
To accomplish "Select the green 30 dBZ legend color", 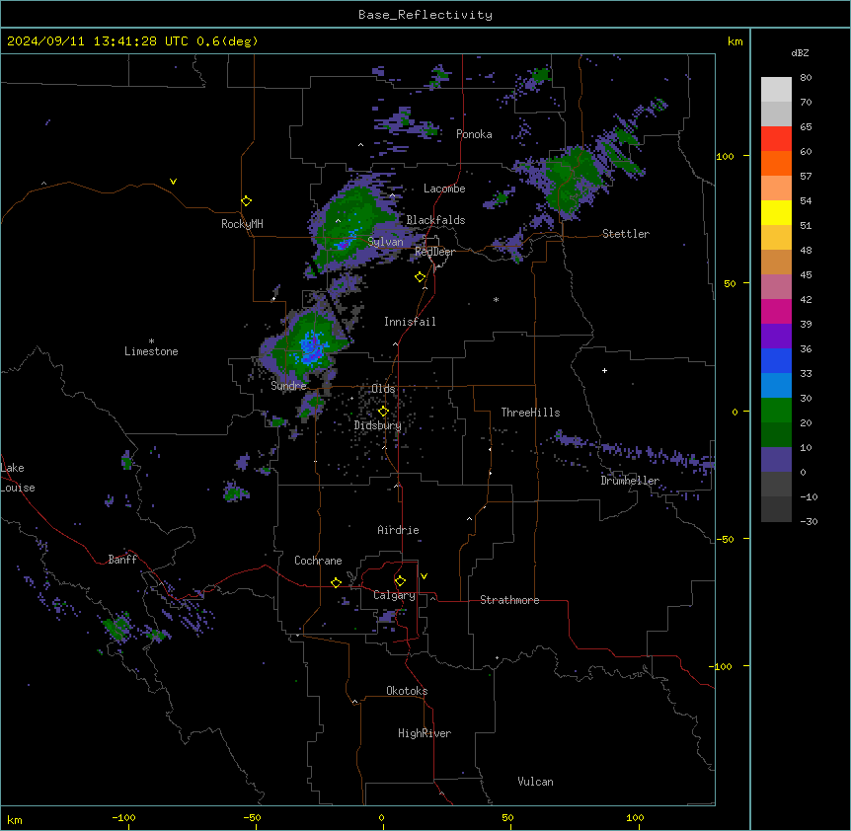I will 776,411.
